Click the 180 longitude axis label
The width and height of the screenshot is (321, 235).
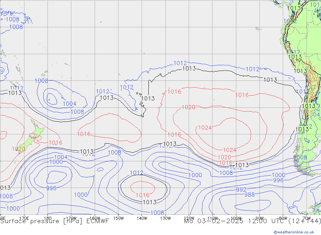(48, 218)
